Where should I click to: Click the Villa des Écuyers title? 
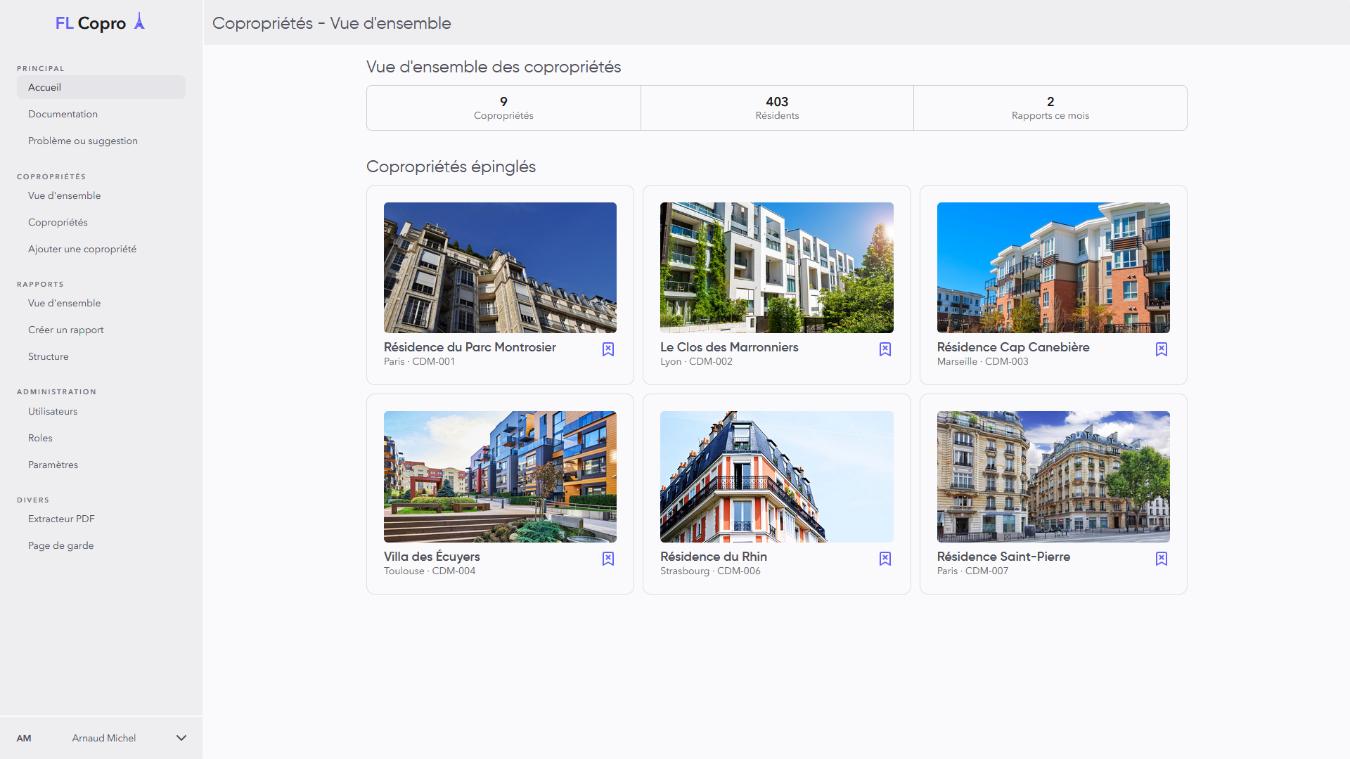point(432,557)
